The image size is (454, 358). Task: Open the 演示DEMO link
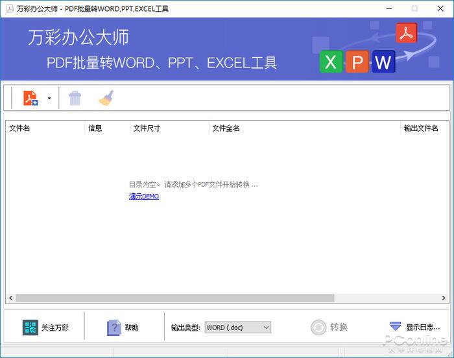[x=144, y=197]
